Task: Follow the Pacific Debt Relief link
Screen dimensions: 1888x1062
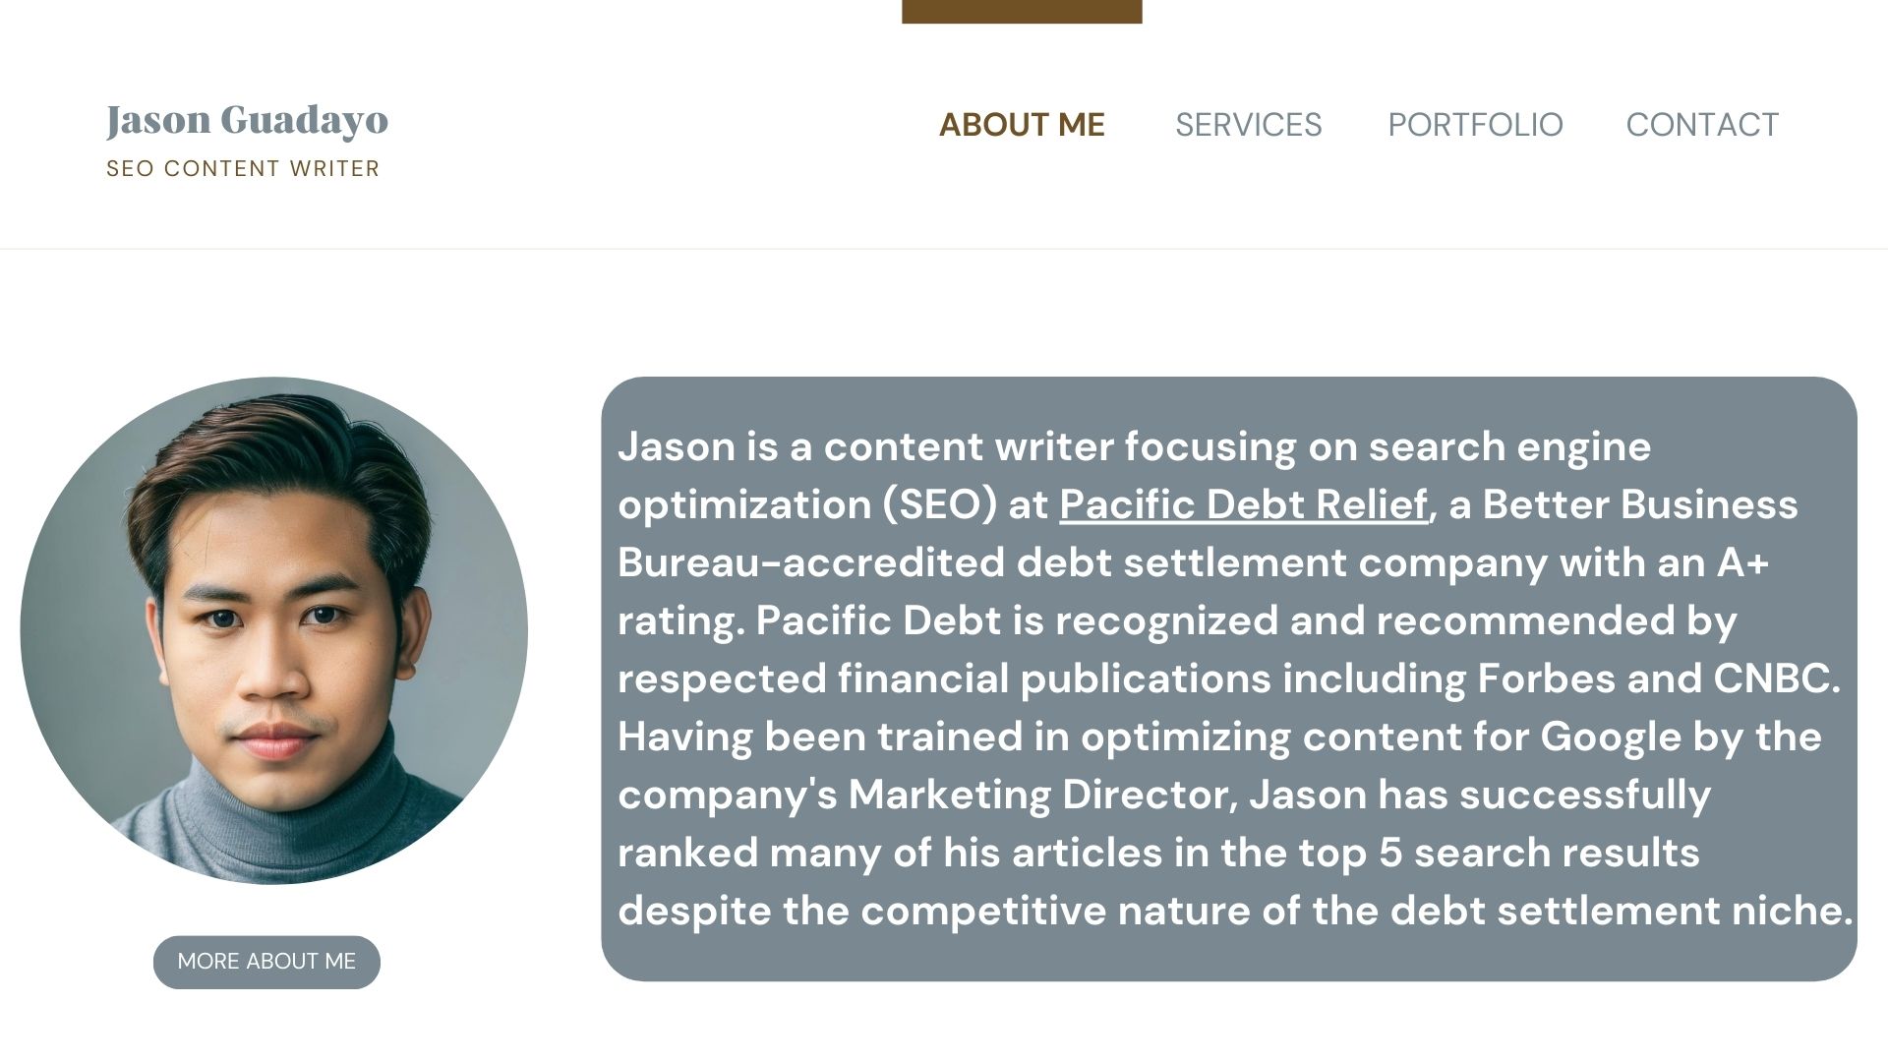Action: point(1243,504)
